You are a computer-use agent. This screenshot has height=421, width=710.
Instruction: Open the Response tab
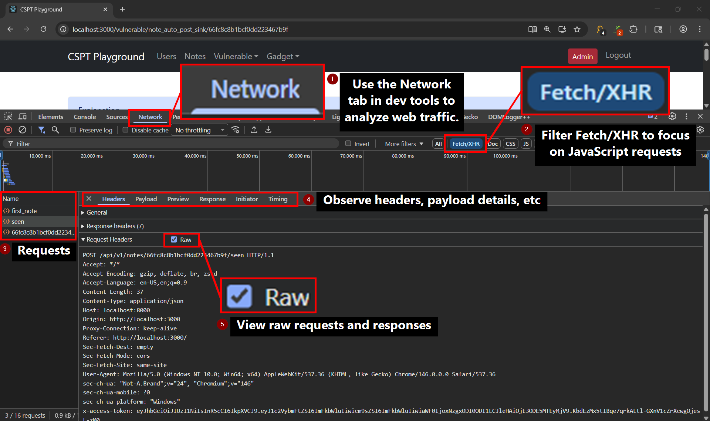(x=212, y=199)
